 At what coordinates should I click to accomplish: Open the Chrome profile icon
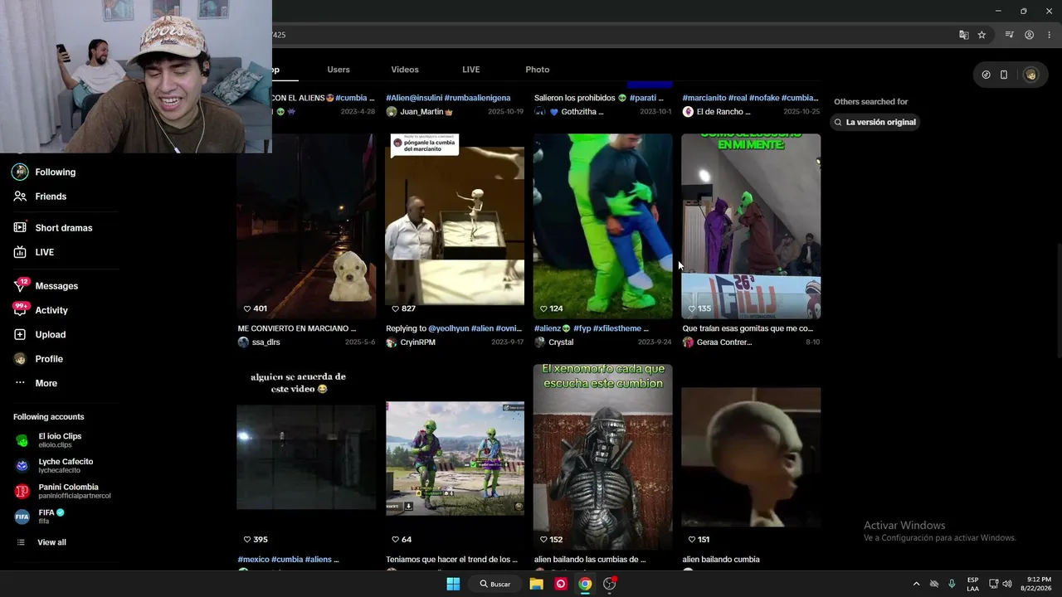(1030, 35)
